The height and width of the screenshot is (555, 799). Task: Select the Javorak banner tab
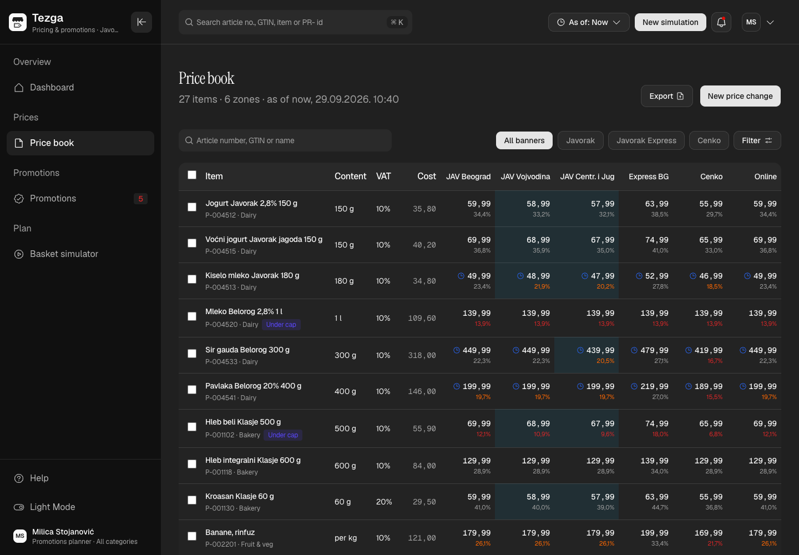580,140
